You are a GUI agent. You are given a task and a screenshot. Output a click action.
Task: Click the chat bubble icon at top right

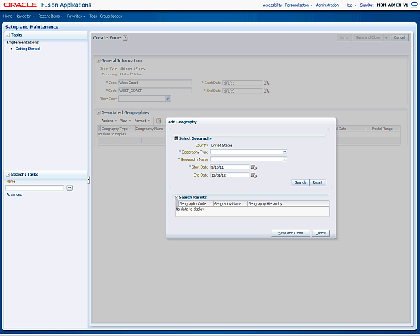click(x=414, y=5)
